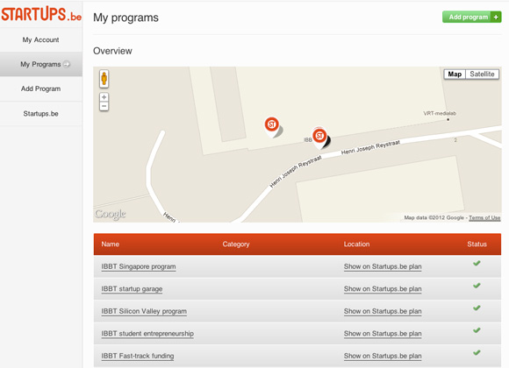Screen dimensions: 509x368
Task: Click the Status column header
Action: click(x=477, y=244)
